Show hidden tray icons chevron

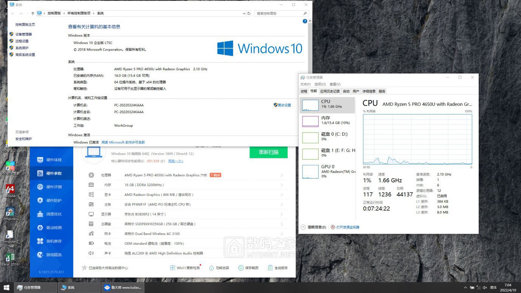(466, 287)
